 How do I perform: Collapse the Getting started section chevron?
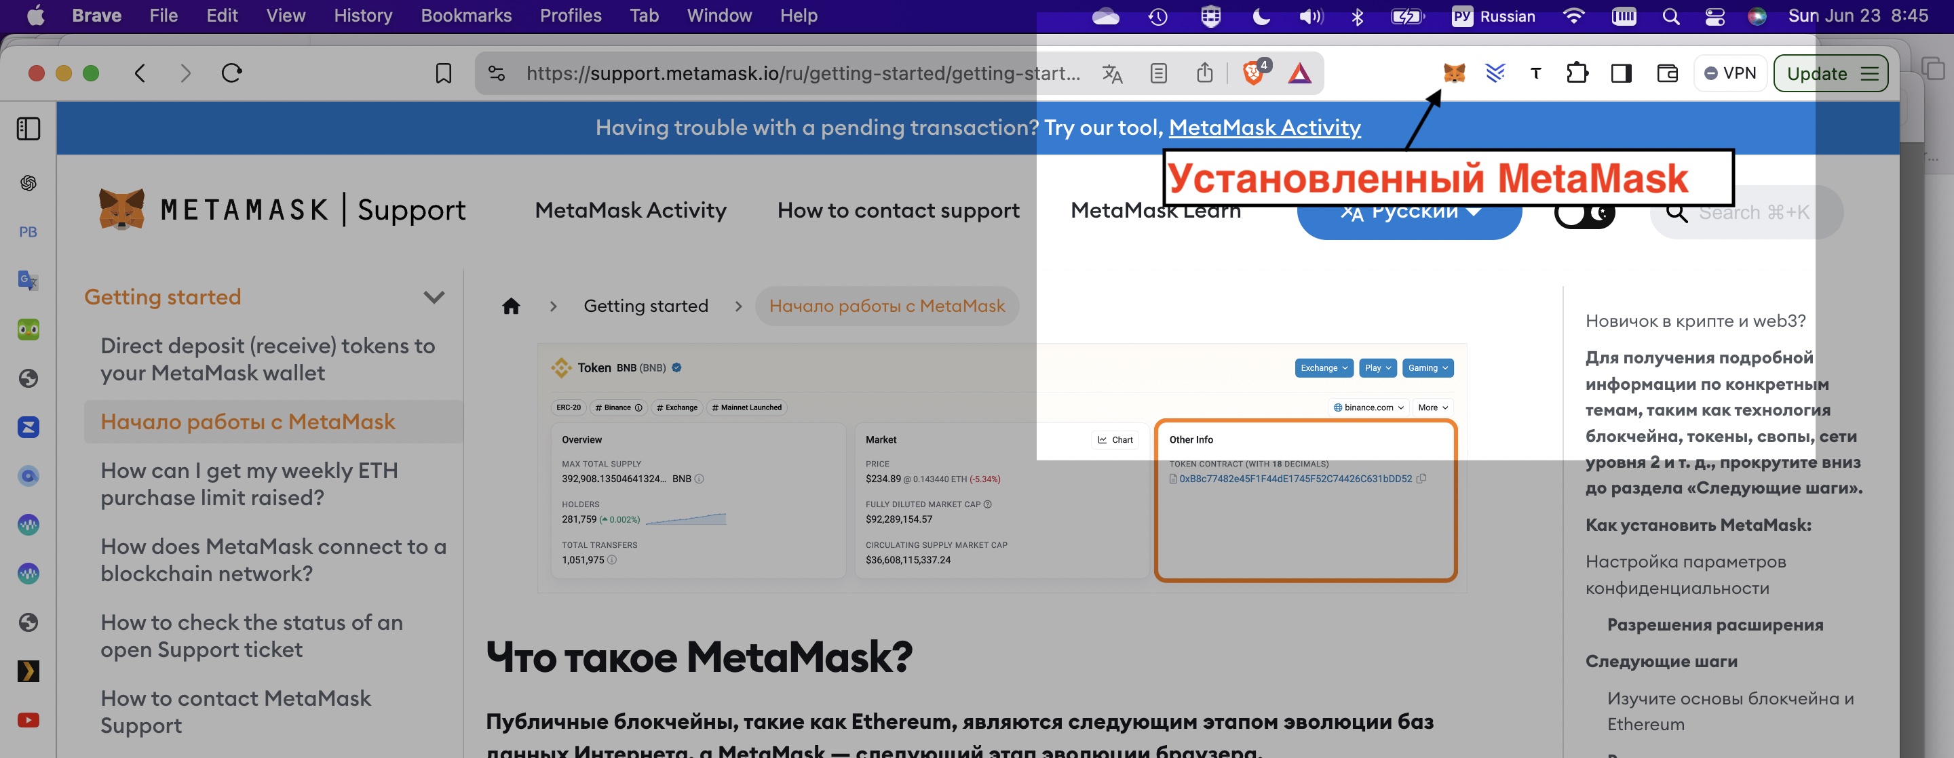click(434, 297)
